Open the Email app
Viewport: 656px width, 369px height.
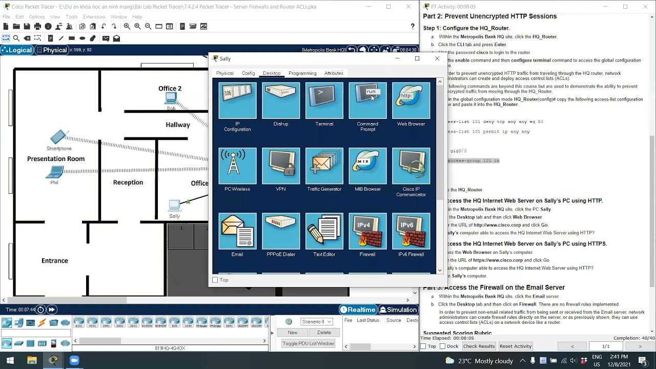(237, 231)
